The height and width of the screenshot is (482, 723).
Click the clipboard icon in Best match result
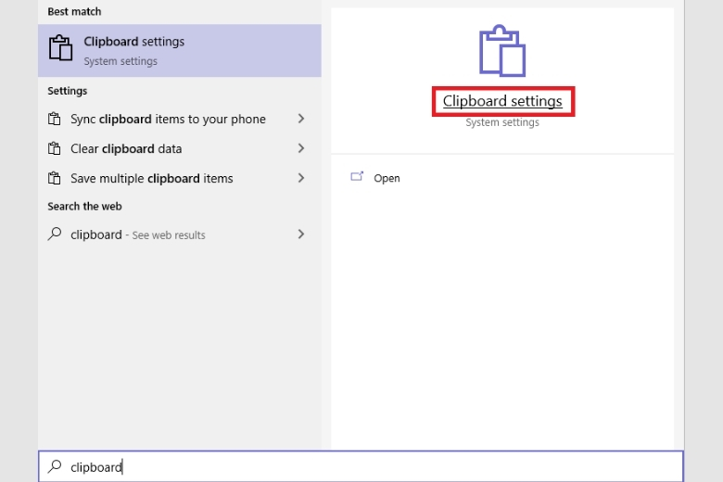click(x=60, y=50)
